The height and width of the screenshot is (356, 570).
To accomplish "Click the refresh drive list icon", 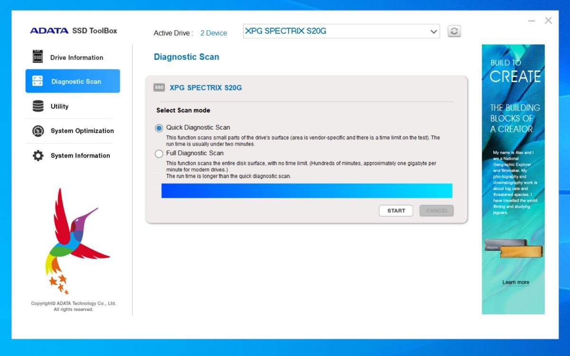I will (x=455, y=31).
